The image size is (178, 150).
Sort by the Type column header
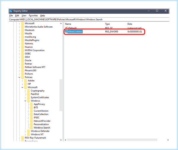(x=107, y=24)
